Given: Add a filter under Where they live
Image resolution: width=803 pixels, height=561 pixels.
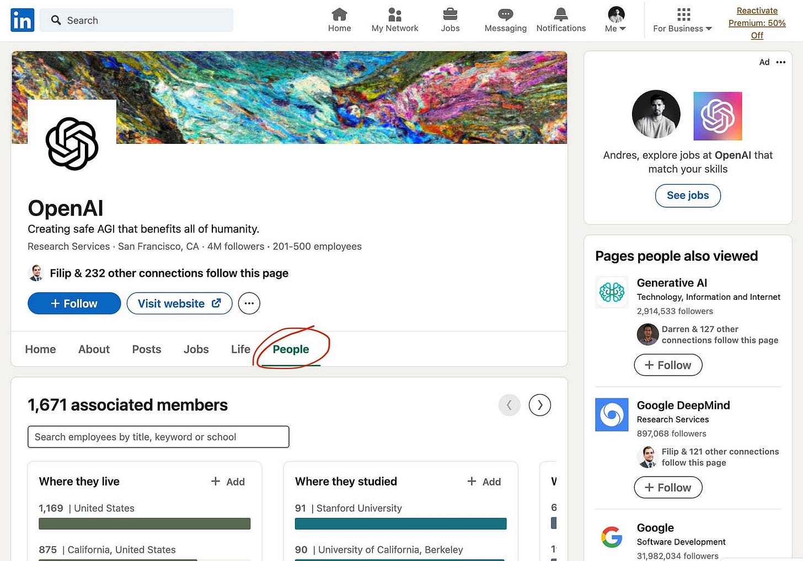Looking at the screenshot, I should click(228, 482).
